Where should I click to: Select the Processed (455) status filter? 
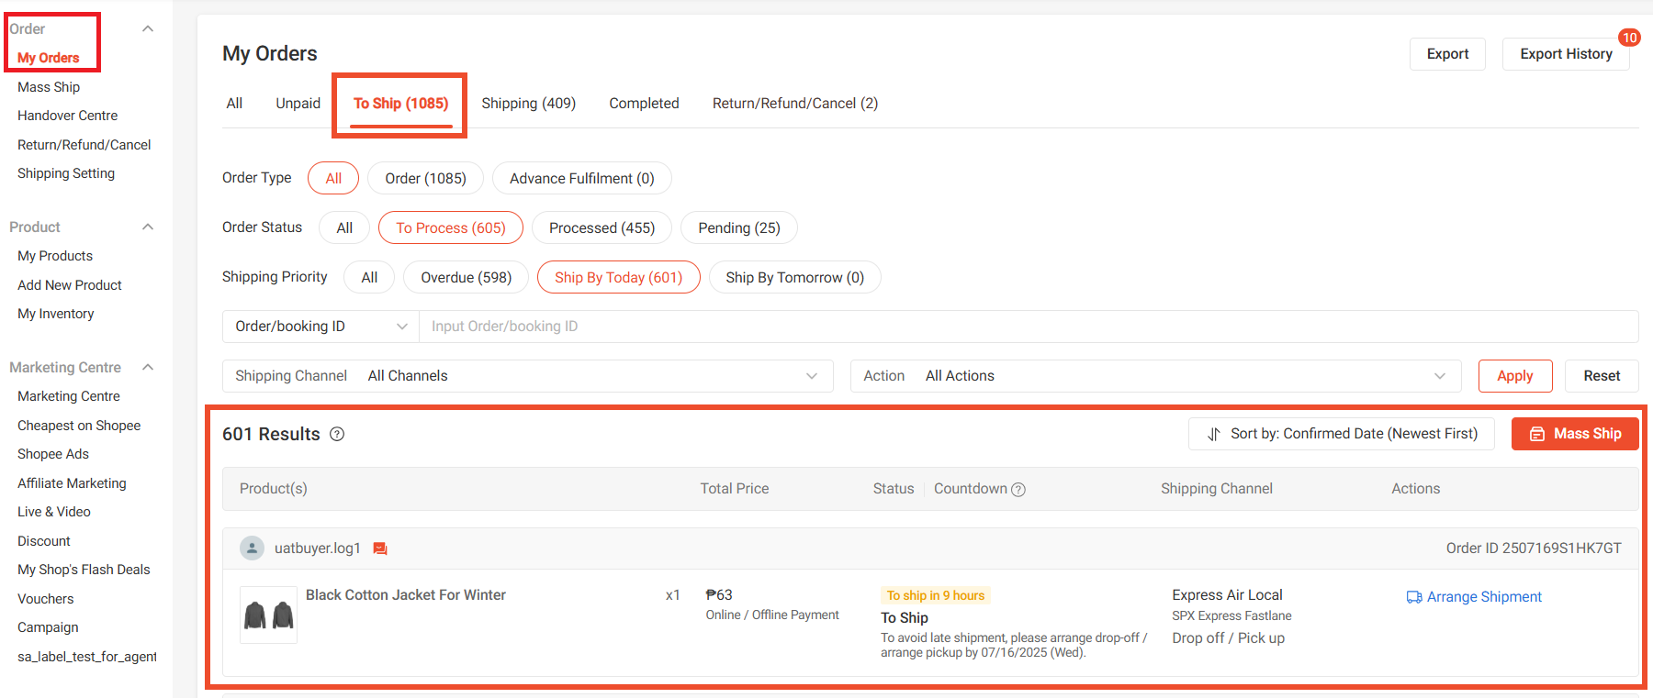click(602, 227)
